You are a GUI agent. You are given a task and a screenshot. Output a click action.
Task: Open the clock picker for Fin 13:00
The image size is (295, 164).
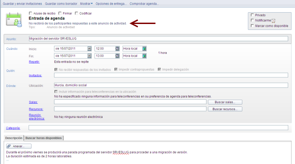click(x=117, y=56)
